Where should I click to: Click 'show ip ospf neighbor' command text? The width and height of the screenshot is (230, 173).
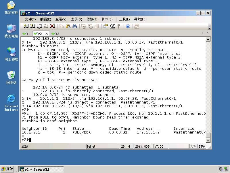53,121
